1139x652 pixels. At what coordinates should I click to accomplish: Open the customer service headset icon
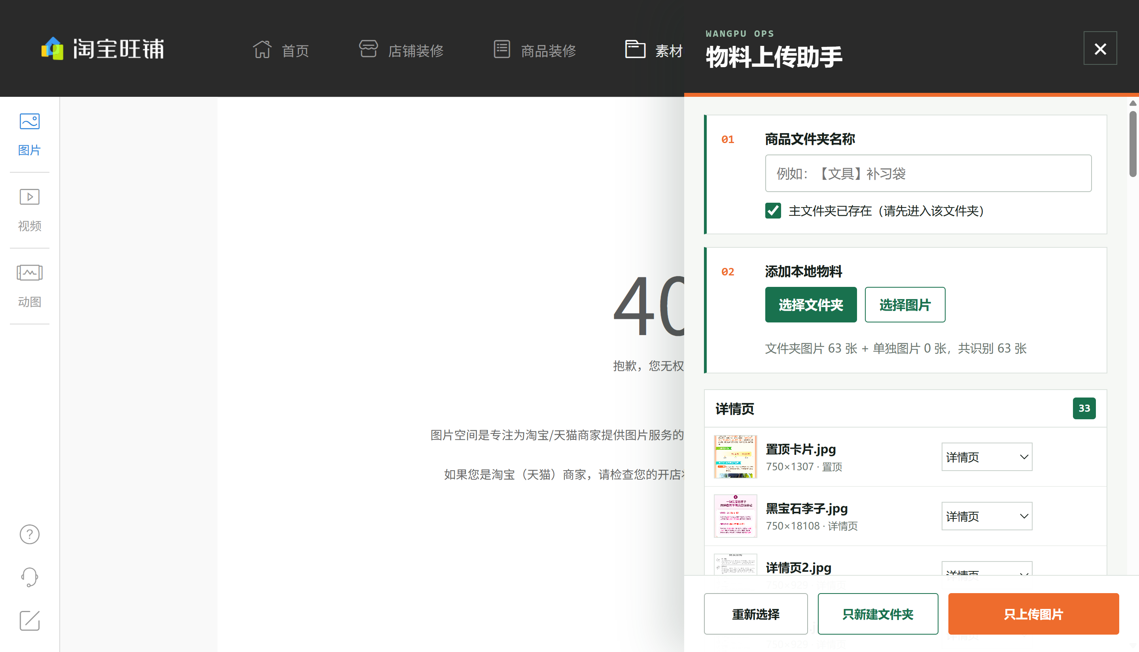pyautogui.click(x=30, y=577)
